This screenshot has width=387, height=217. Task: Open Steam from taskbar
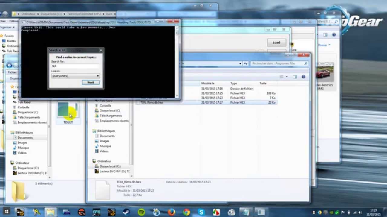(x=126, y=212)
